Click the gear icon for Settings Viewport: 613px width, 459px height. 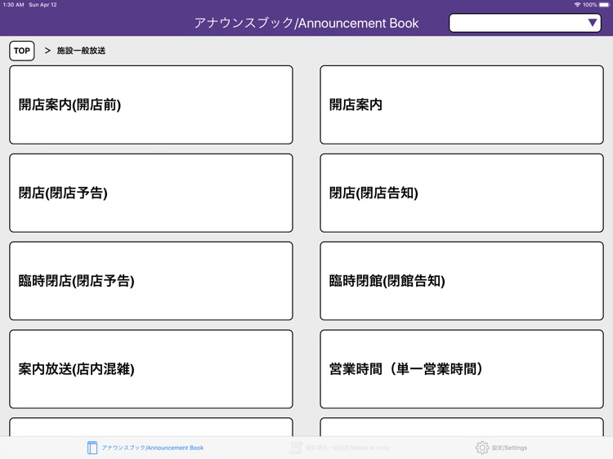tap(482, 448)
